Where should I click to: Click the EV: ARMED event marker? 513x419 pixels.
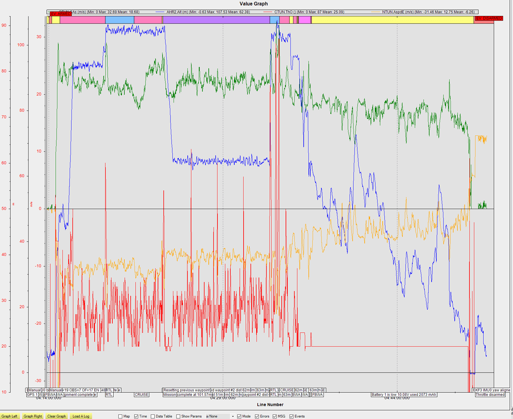tap(61, 14)
